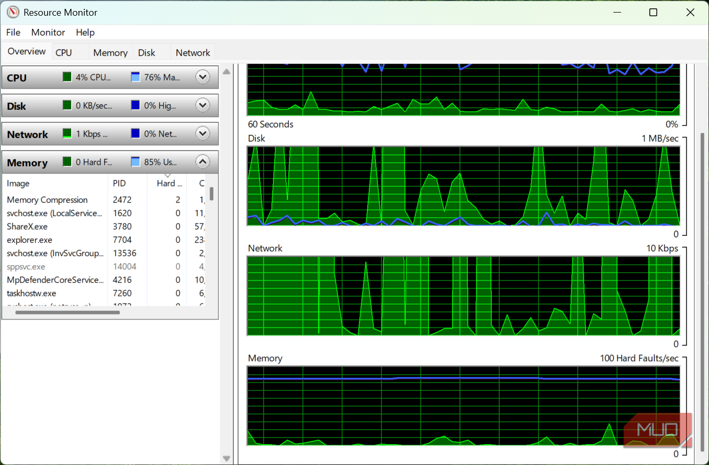Select the explorer.exe process row
This screenshot has height=465, width=709.
pyautogui.click(x=105, y=240)
